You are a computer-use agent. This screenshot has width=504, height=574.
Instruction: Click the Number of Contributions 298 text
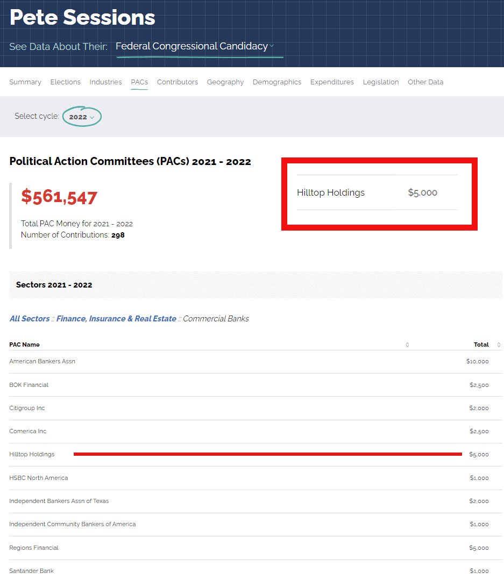pos(73,235)
